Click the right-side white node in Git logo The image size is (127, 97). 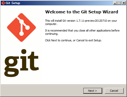pos(28,28)
